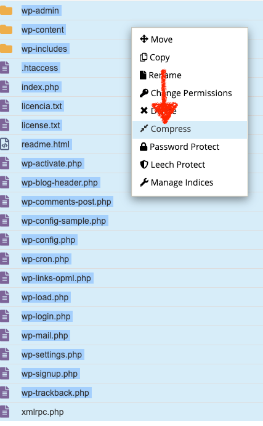Click the wp-login.php file name

click(46, 316)
